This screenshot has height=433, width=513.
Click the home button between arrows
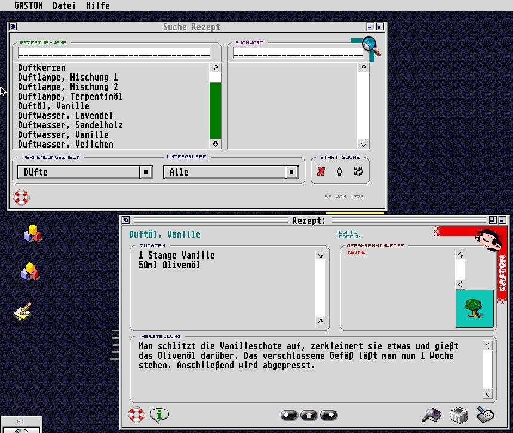point(309,414)
